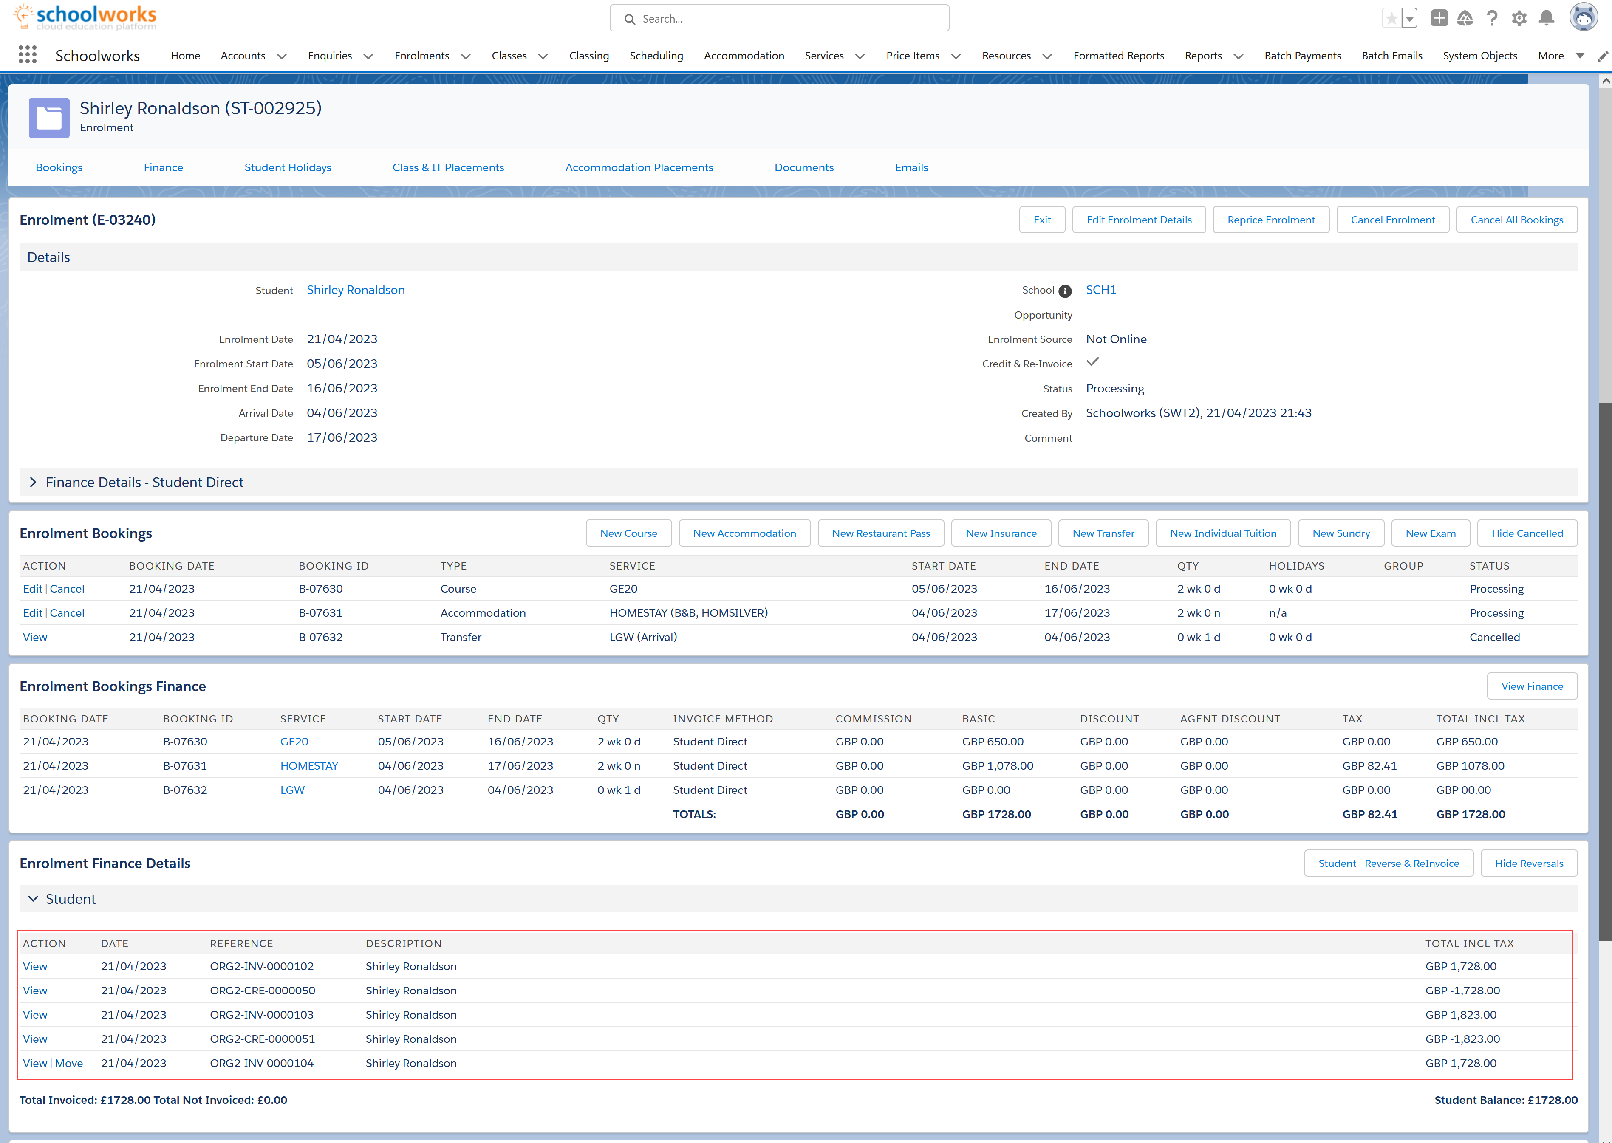Viewport: 1612px width, 1143px height.
Task: Toggle the Credit & Re-Invoice checkmark
Action: pos(1092,362)
